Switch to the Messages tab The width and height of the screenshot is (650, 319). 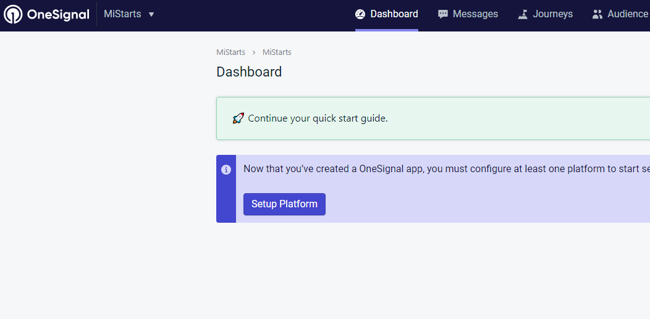point(468,14)
